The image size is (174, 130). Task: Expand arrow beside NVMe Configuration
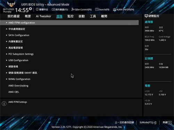click(7, 79)
